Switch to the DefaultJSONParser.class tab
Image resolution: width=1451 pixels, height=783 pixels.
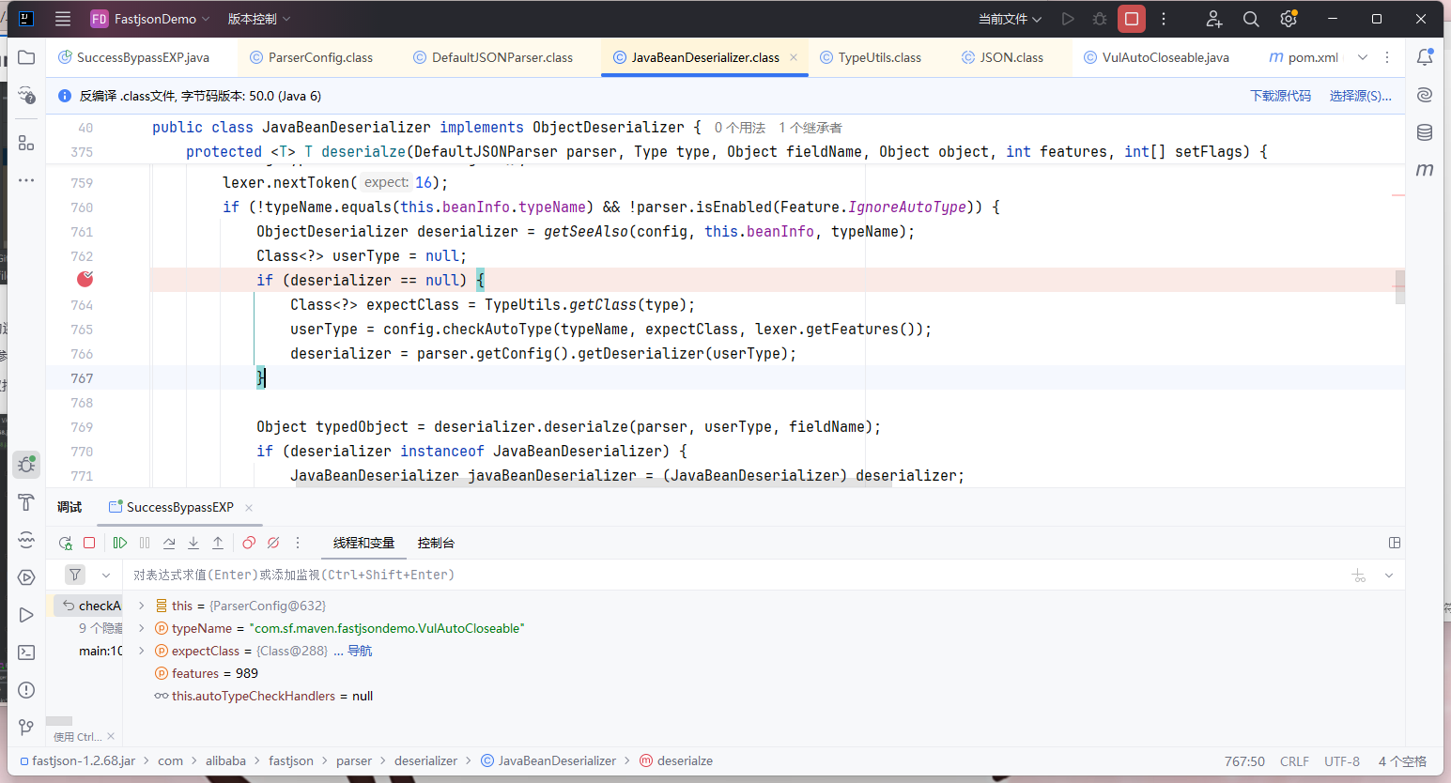[x=502, y=57]
